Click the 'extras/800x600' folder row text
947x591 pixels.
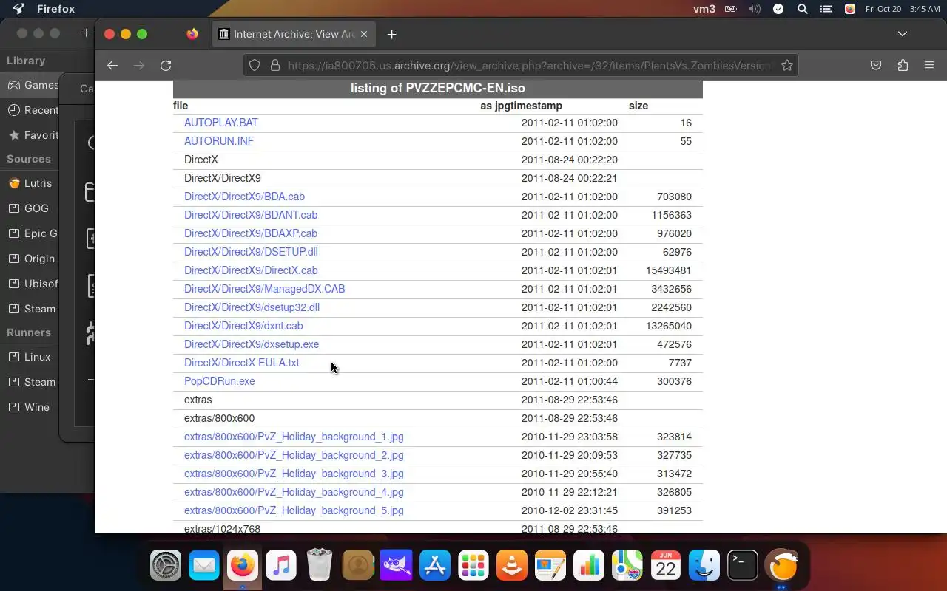coord(219,418)
